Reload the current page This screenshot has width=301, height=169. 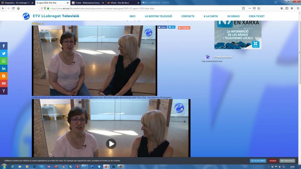coord(13,8)
